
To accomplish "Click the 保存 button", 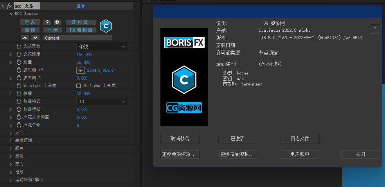I will [x=30, y=30].
